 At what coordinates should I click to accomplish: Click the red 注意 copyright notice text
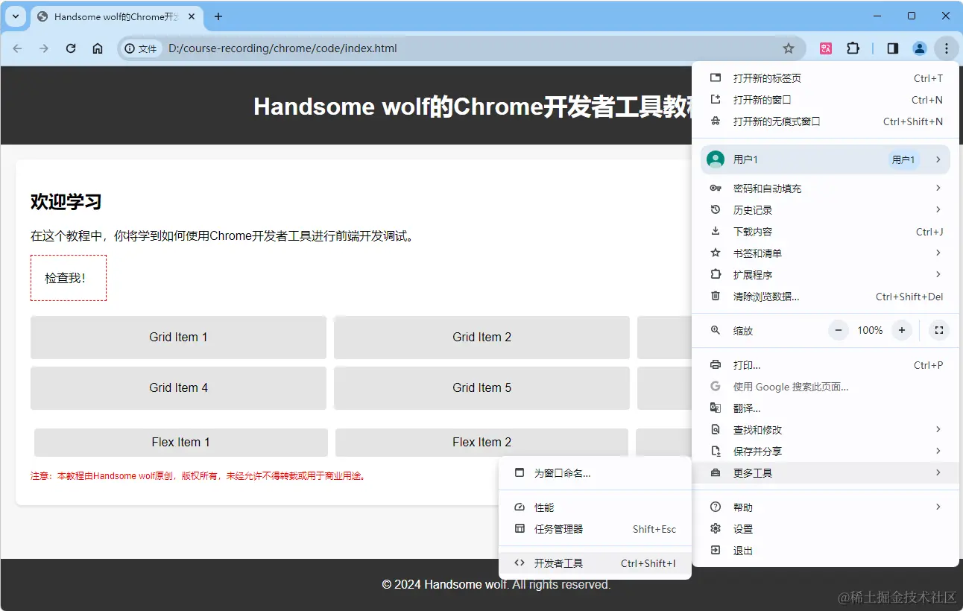[198, 476]
